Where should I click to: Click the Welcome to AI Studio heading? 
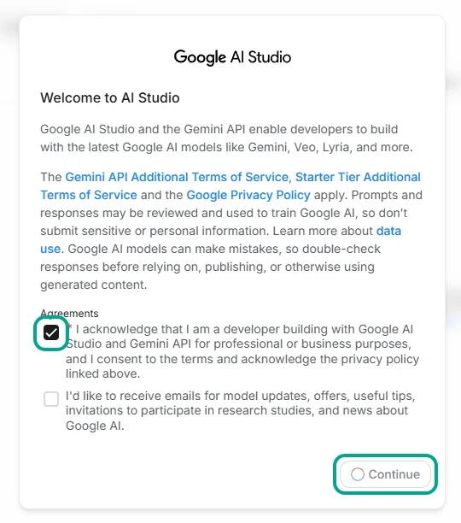(110, 97)
